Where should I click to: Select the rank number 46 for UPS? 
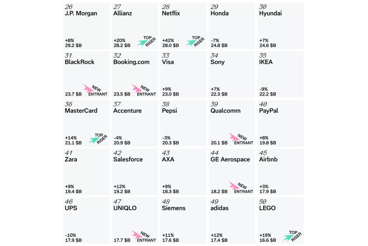point(68,202)
